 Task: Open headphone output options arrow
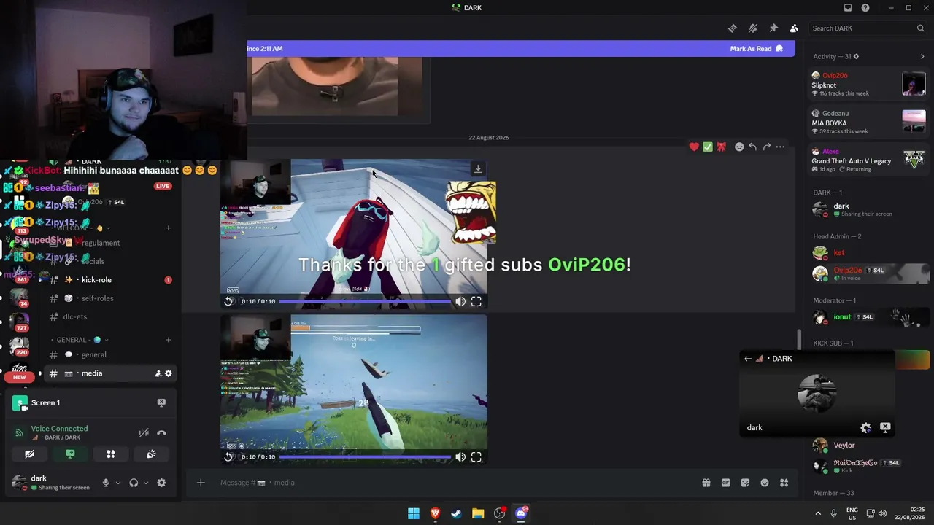pyautogui.click(x=146, y=483)
